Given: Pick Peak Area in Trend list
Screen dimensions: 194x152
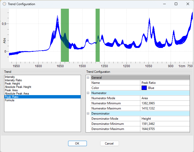Looking at the screenshot, I should coord(11,90).
